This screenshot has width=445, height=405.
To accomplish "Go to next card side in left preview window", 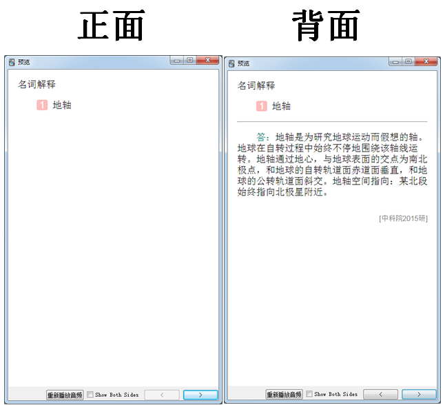I will click(200, 395).
